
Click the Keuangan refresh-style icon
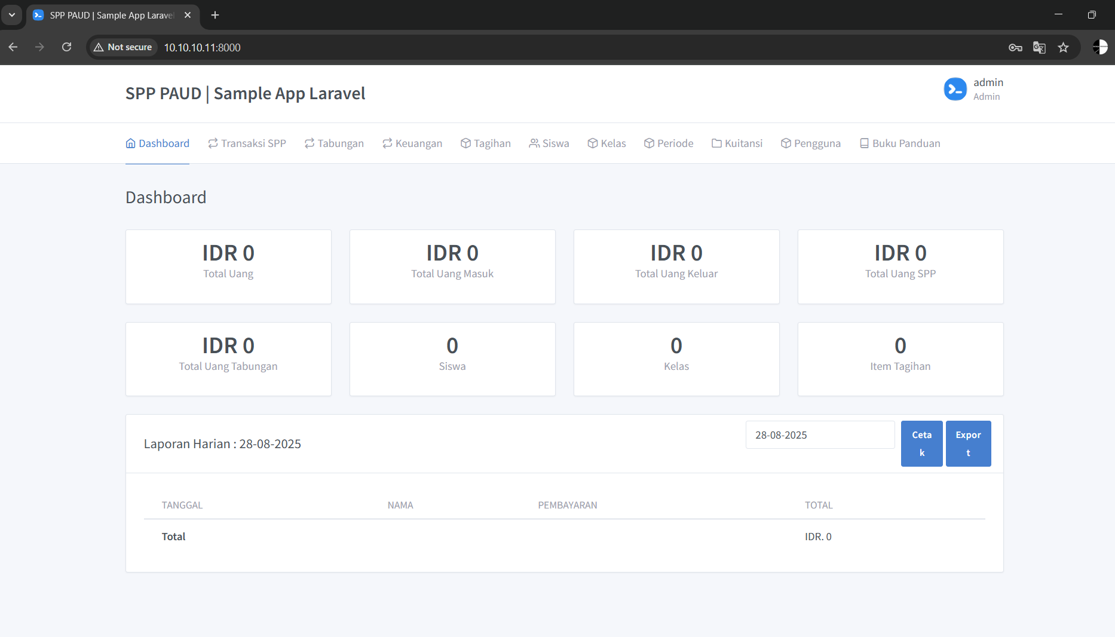coord(387,143)
